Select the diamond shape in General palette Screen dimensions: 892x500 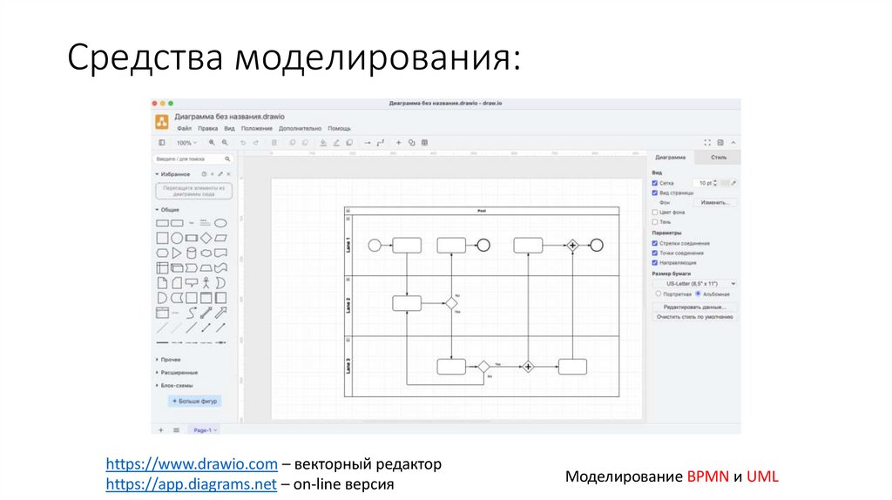[x=206, y=238]
